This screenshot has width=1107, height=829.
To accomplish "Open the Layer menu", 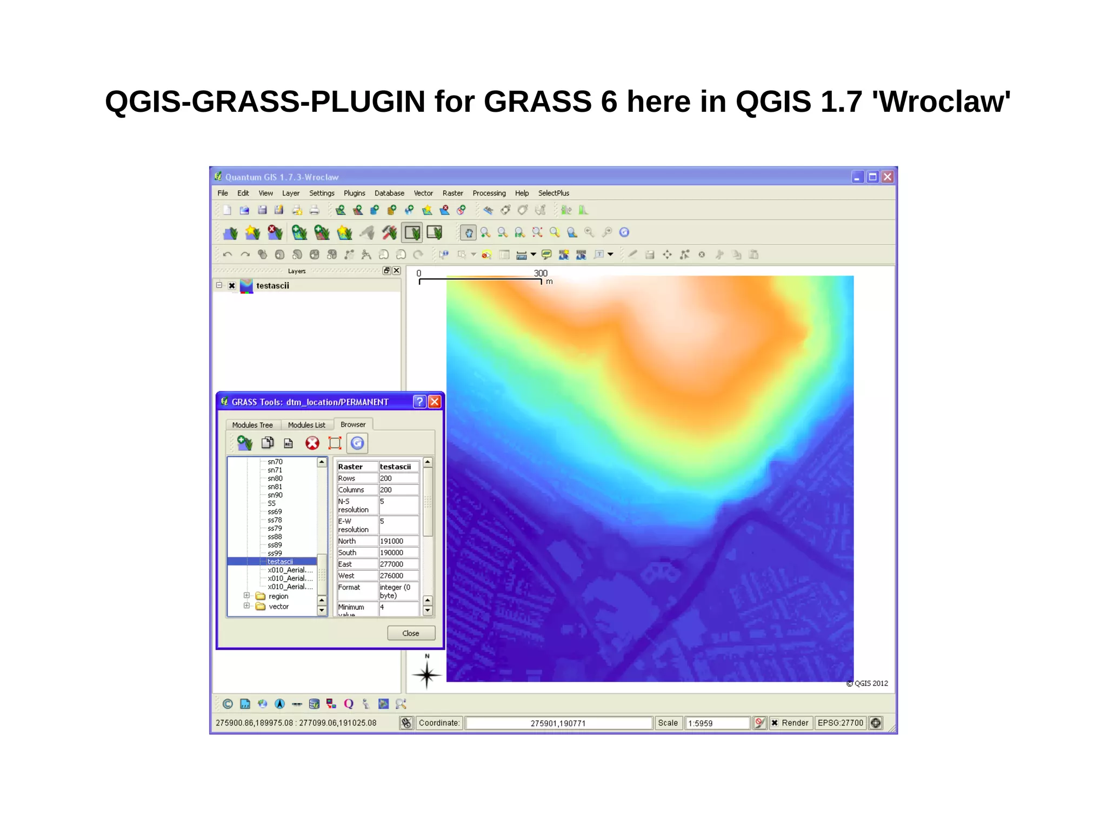I will (x=291, y=193).
